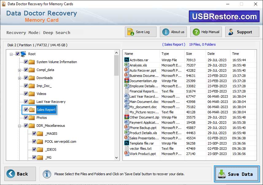Select the _IDEOS folder in tree
This screenshot has width=263, height=185.
pyautogui.click(x=51, y=149)
